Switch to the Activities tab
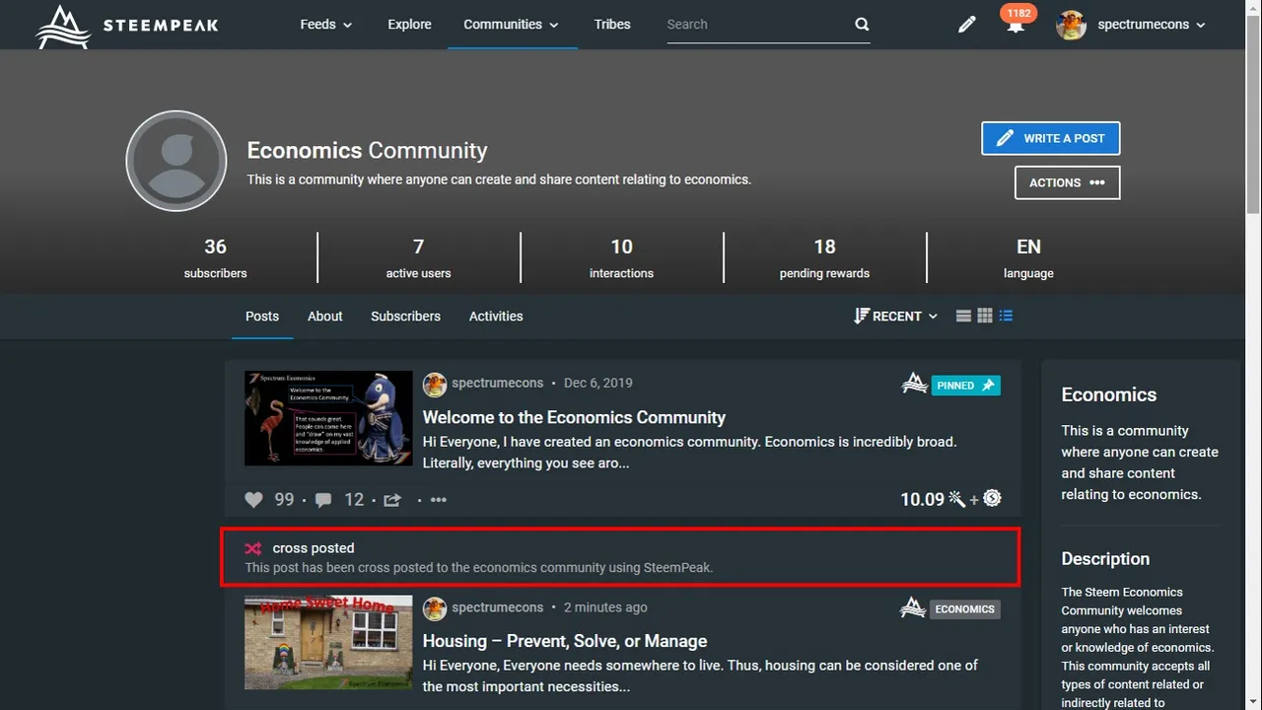This screenshot has width=1262, height=710. coord(496,317)
